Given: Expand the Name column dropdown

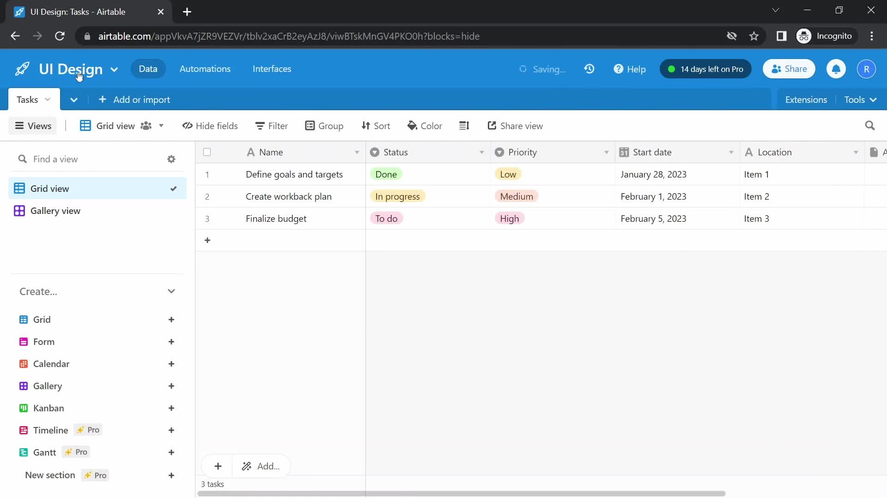Looking at the screenshot, I should coord(356,152).
